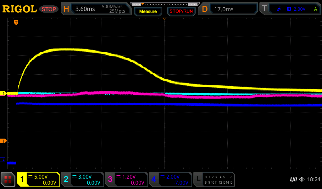The height and width of the screenshot is (189, 322).
Task: Click the RIGOL logo
Action: point(19,9)
